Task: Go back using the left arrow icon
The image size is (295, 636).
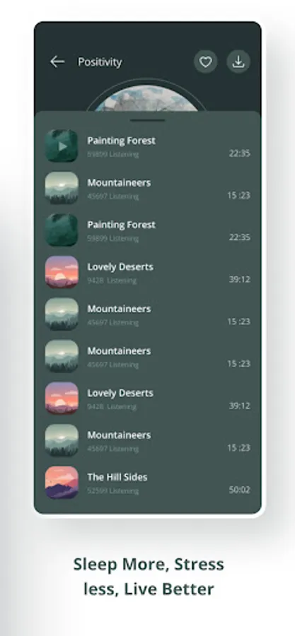Action: pos(57,61)
